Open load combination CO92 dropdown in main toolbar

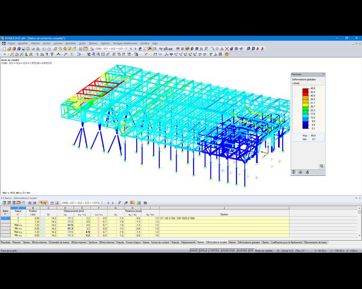point(126,48)
